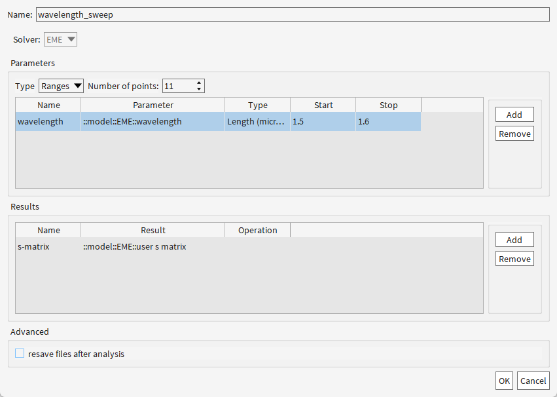Viewport: 557px width, 397px height.
Task: Open the parameter Type Ranges dropdown
Action: (x=61, y=86)
